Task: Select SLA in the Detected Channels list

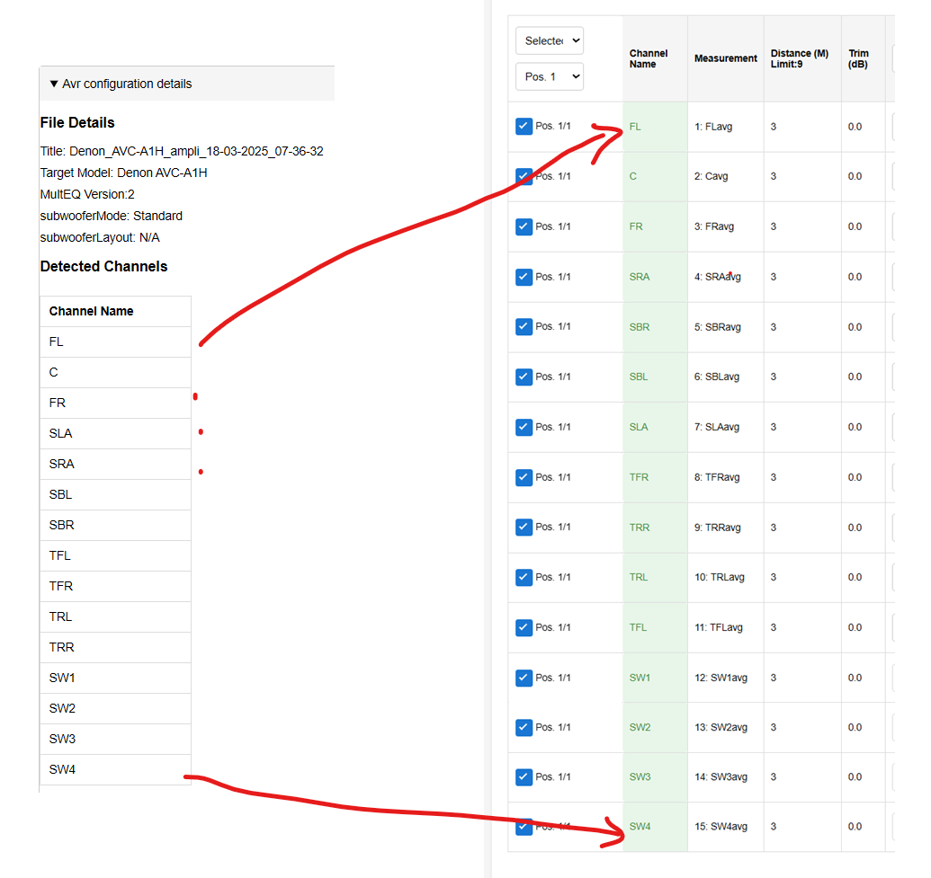Action: coord(61,433)
